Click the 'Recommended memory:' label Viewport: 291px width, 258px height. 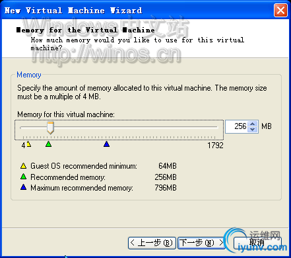click(68, 177)
